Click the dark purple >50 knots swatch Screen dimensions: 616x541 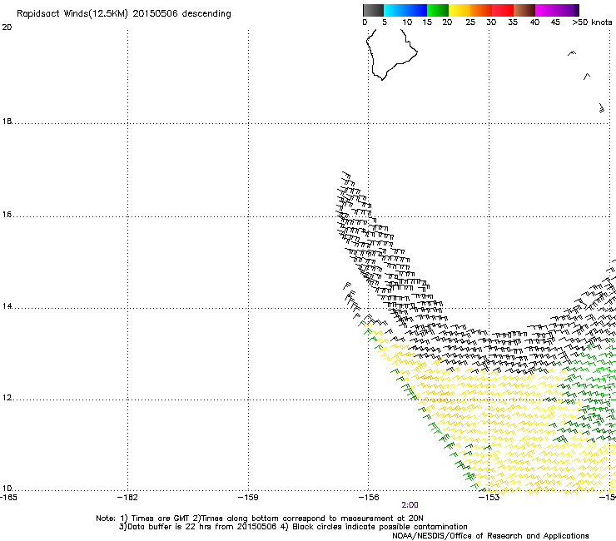pyautogui.click(x=577, y=10)
